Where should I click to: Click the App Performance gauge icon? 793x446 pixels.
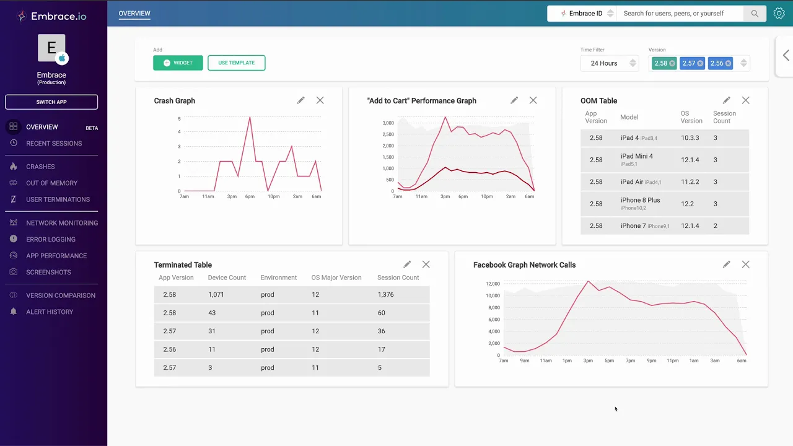pyautogui.click(x=14, y=255)
